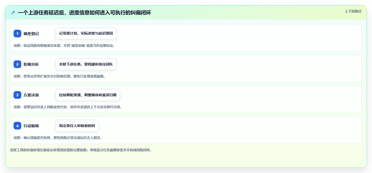The height and width of the screenshot is (173, 372).
Task: Click the note starting 把单点异常扩展为交付影响范围
Action: click(x=59, y=76)
